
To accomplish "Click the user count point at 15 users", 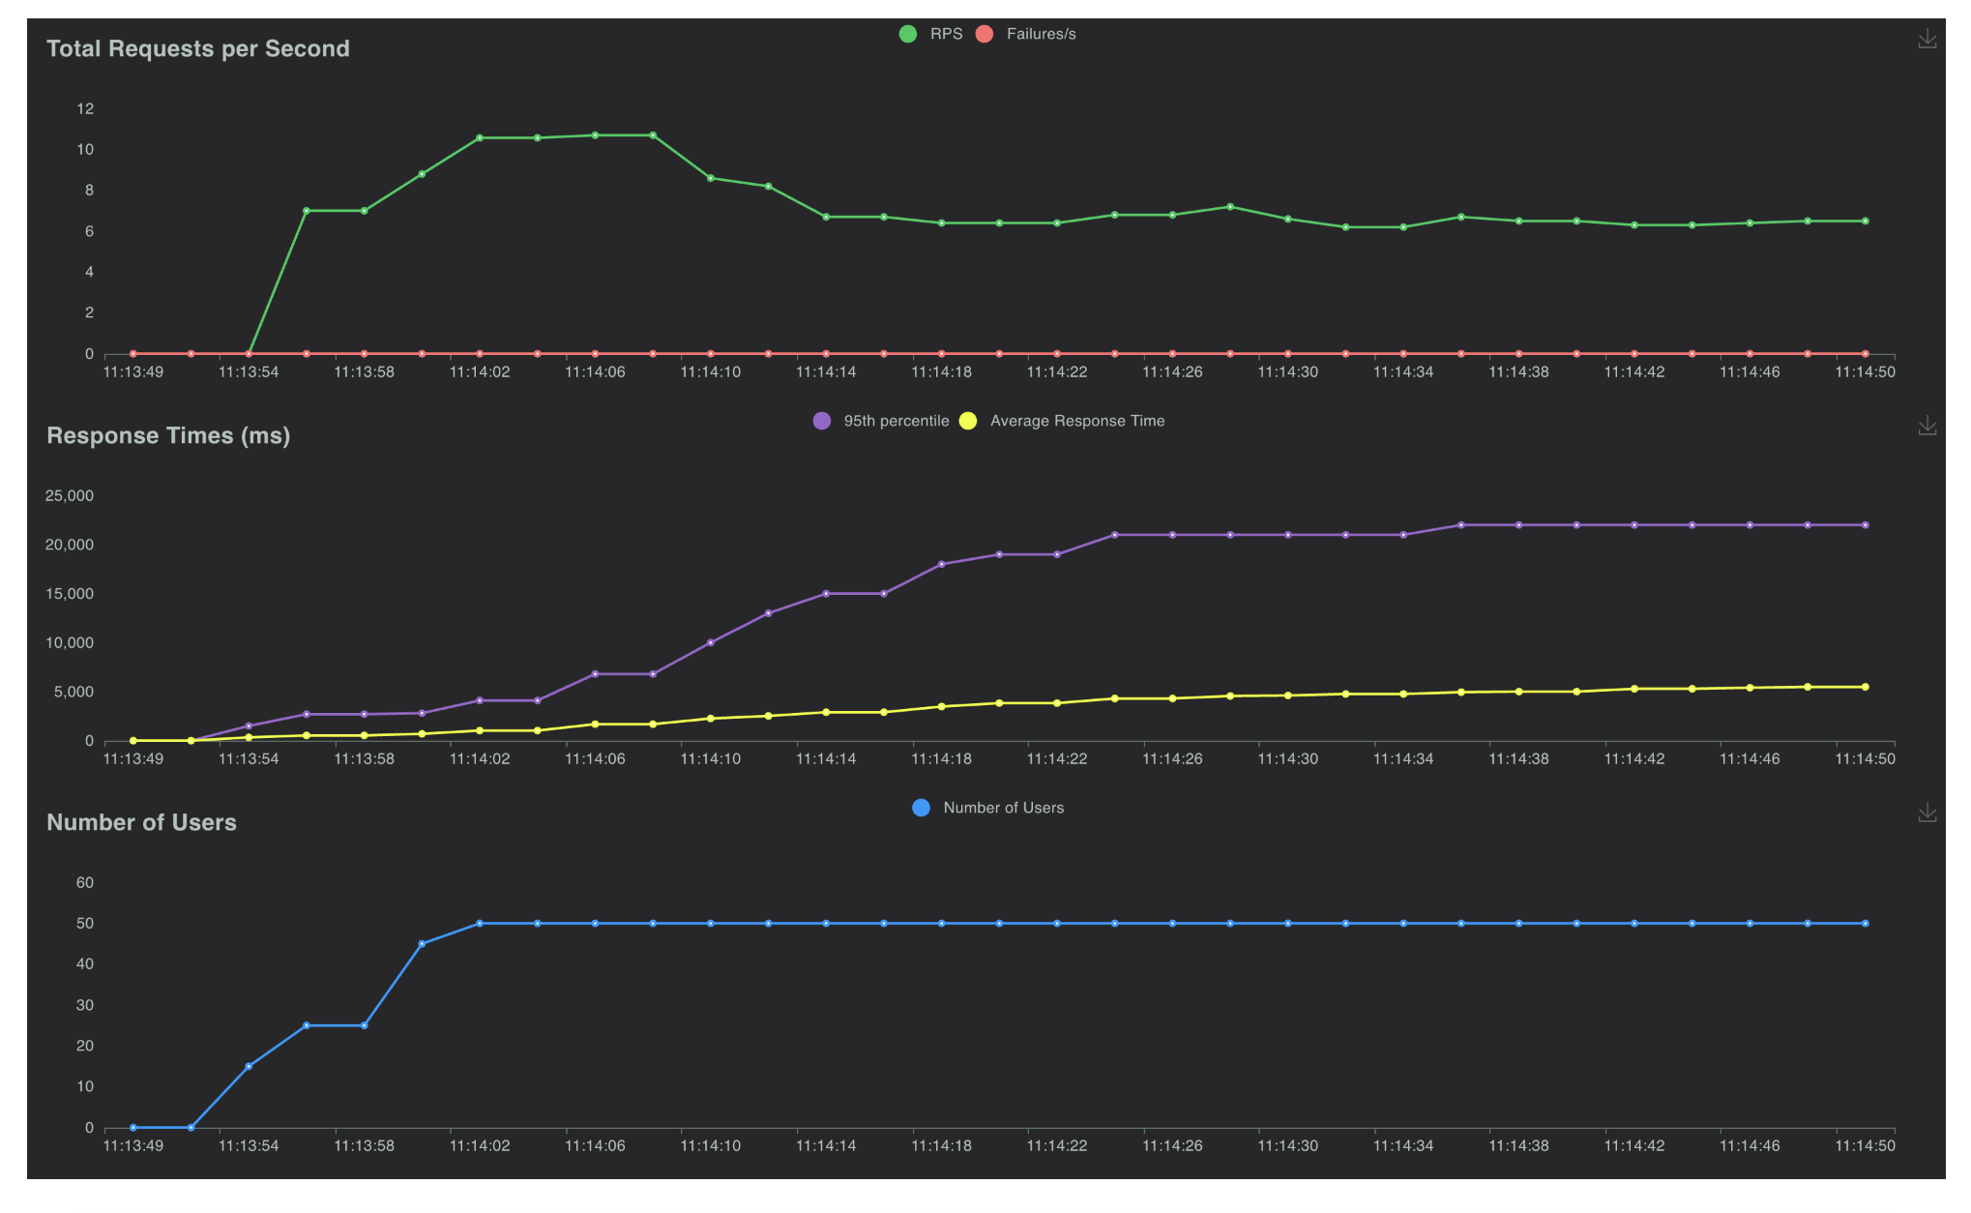I will click(249, 1066).
